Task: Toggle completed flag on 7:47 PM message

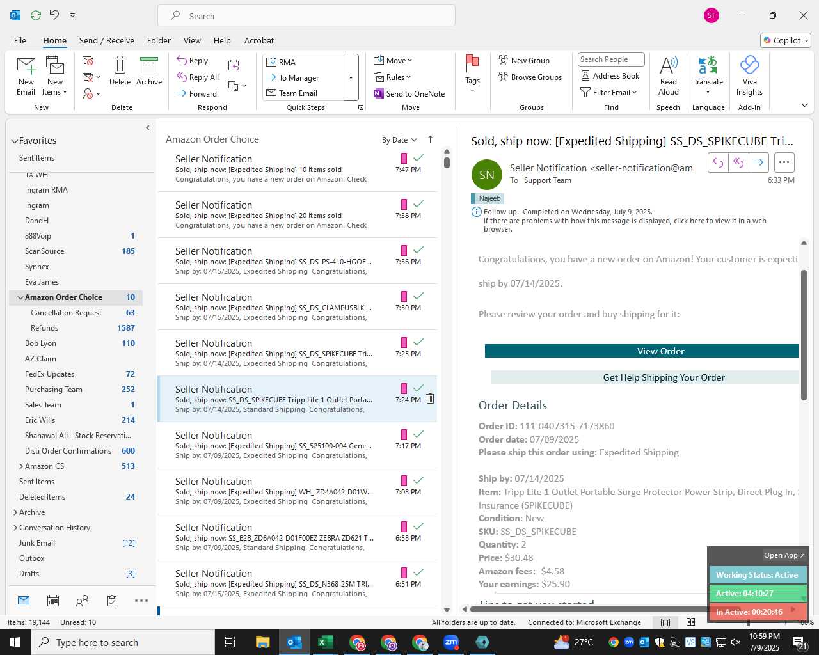Action: pyautogui.click(x=418, y=157)
